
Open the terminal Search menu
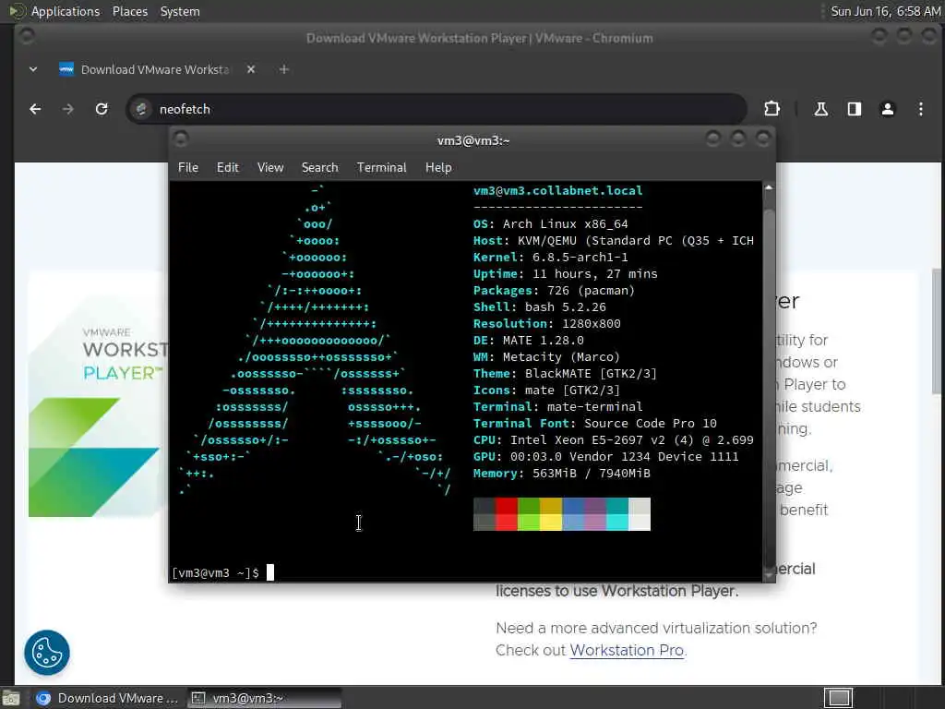319,168
